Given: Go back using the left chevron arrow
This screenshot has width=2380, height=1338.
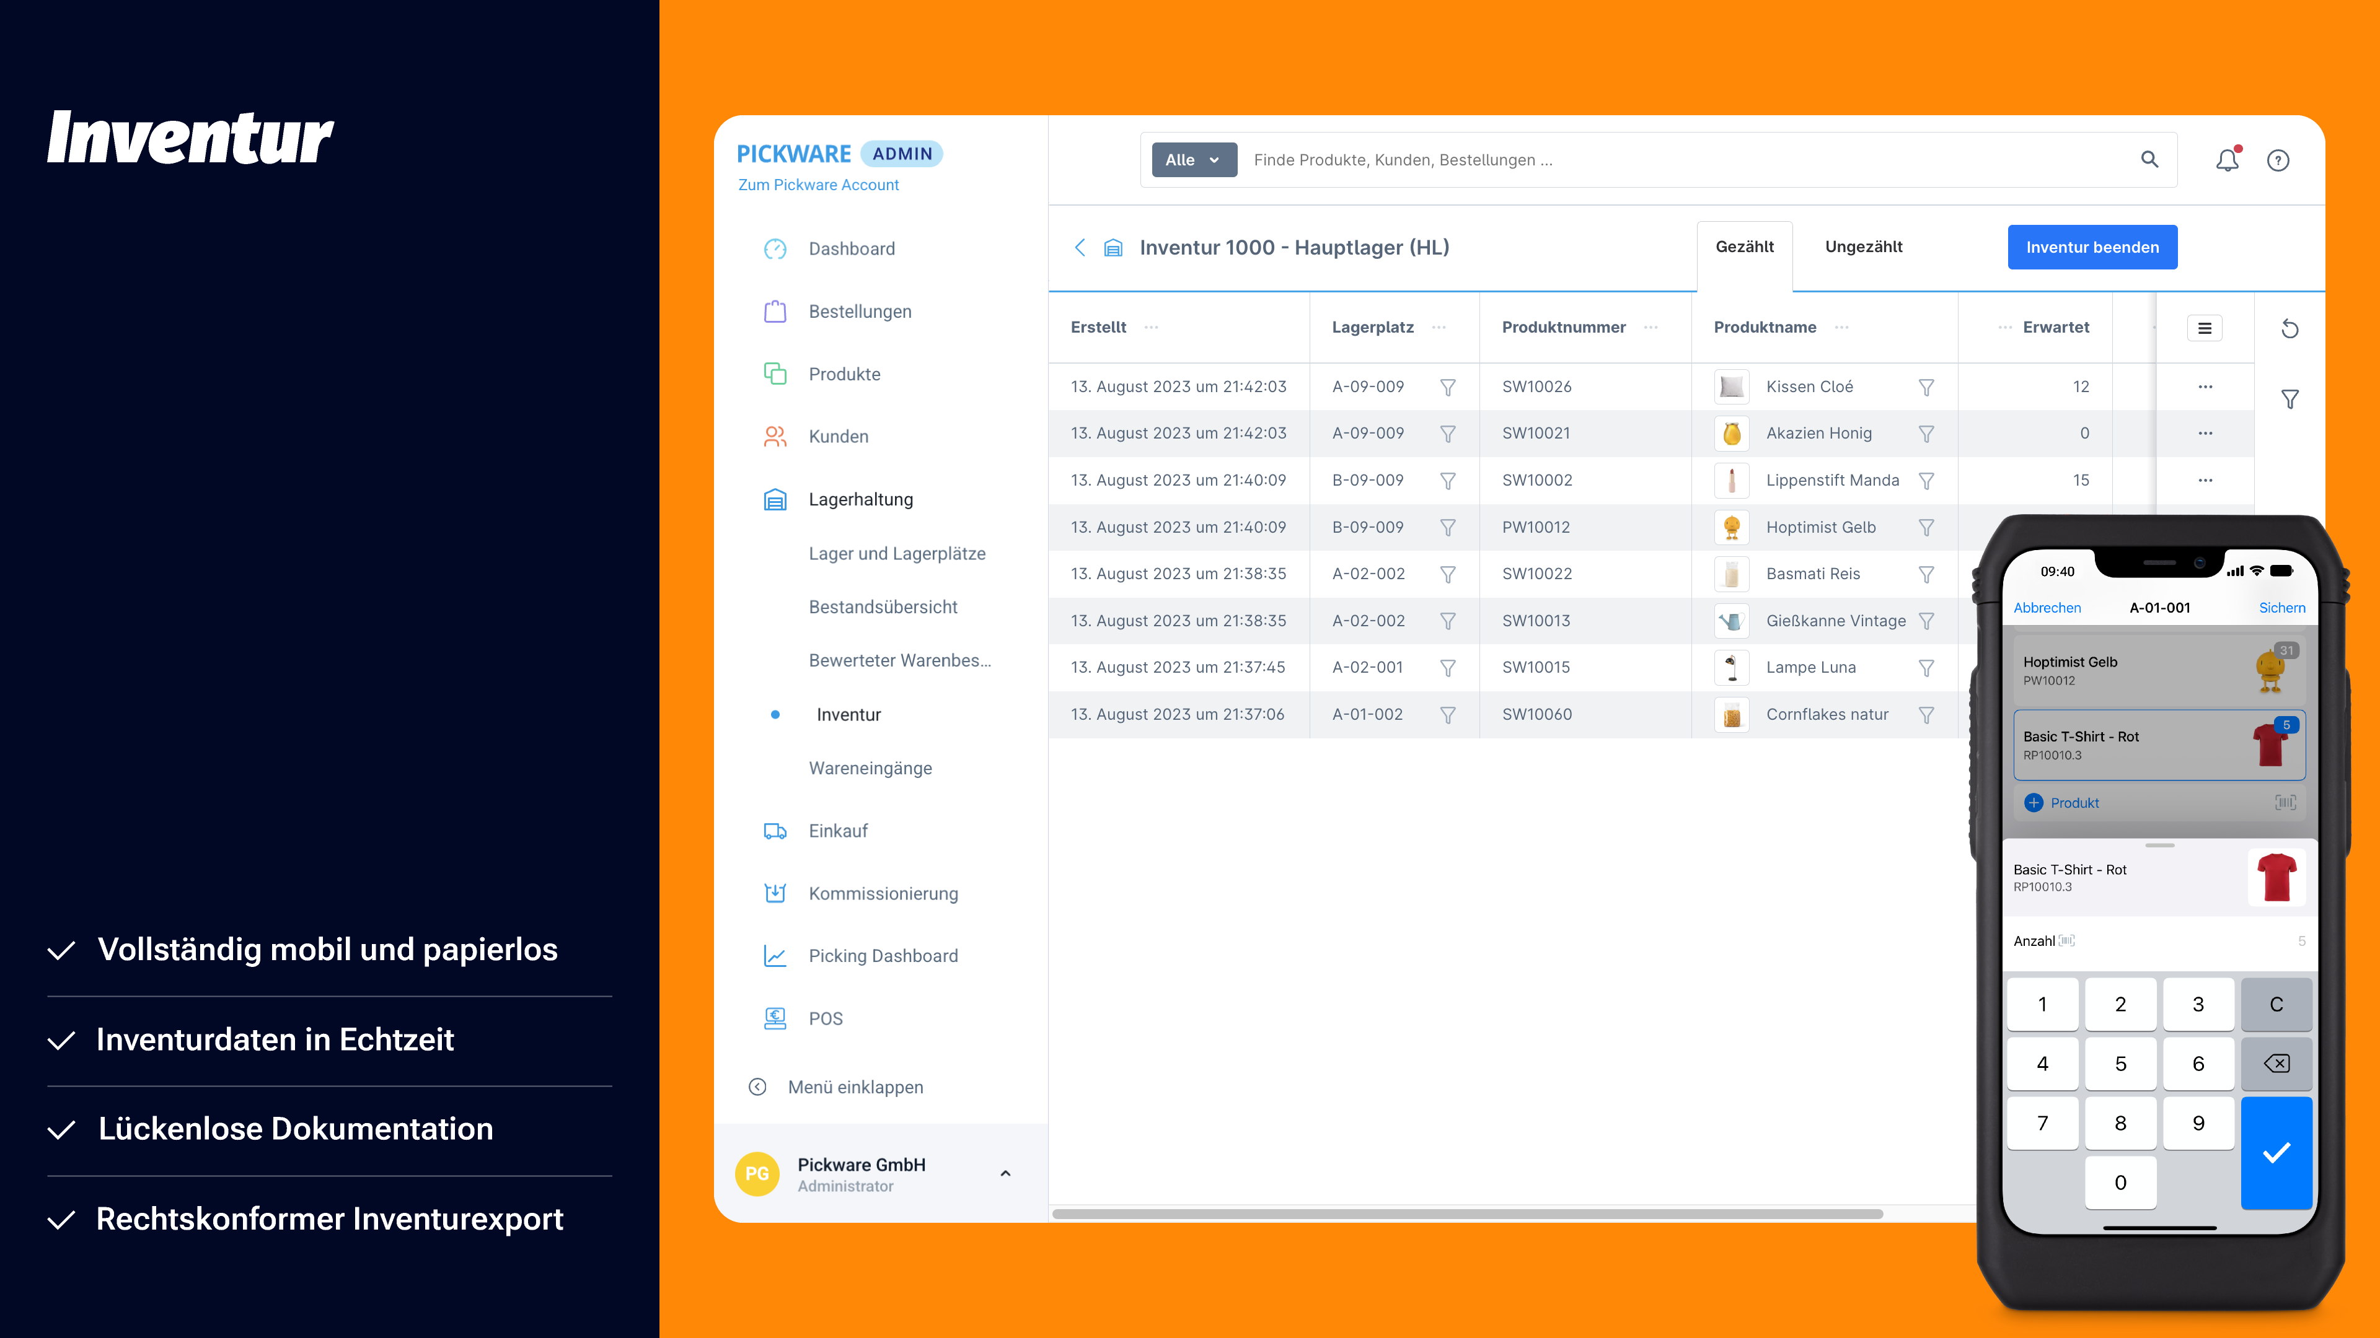Looking at the screenshot, I should point(1080,248).
